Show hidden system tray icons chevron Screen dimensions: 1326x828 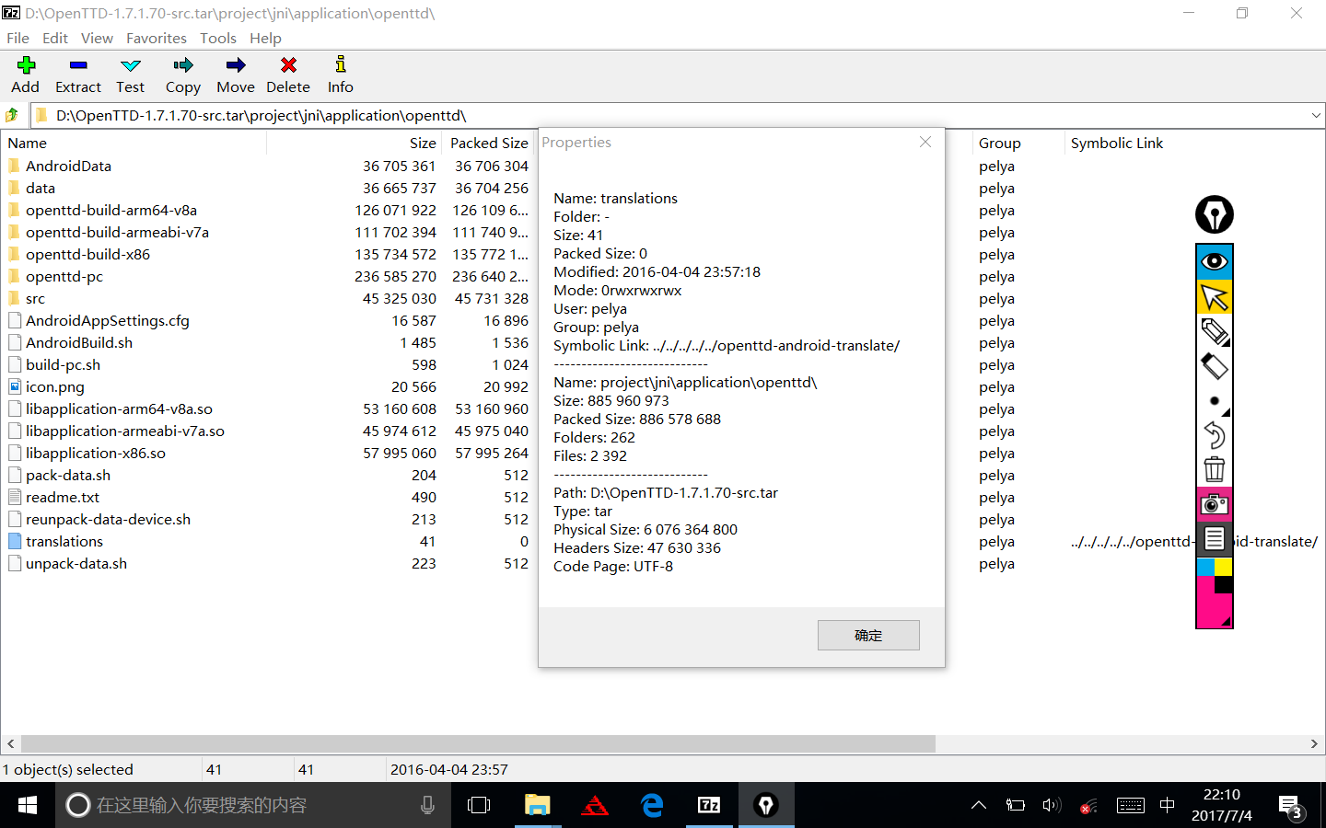(979, 805)
